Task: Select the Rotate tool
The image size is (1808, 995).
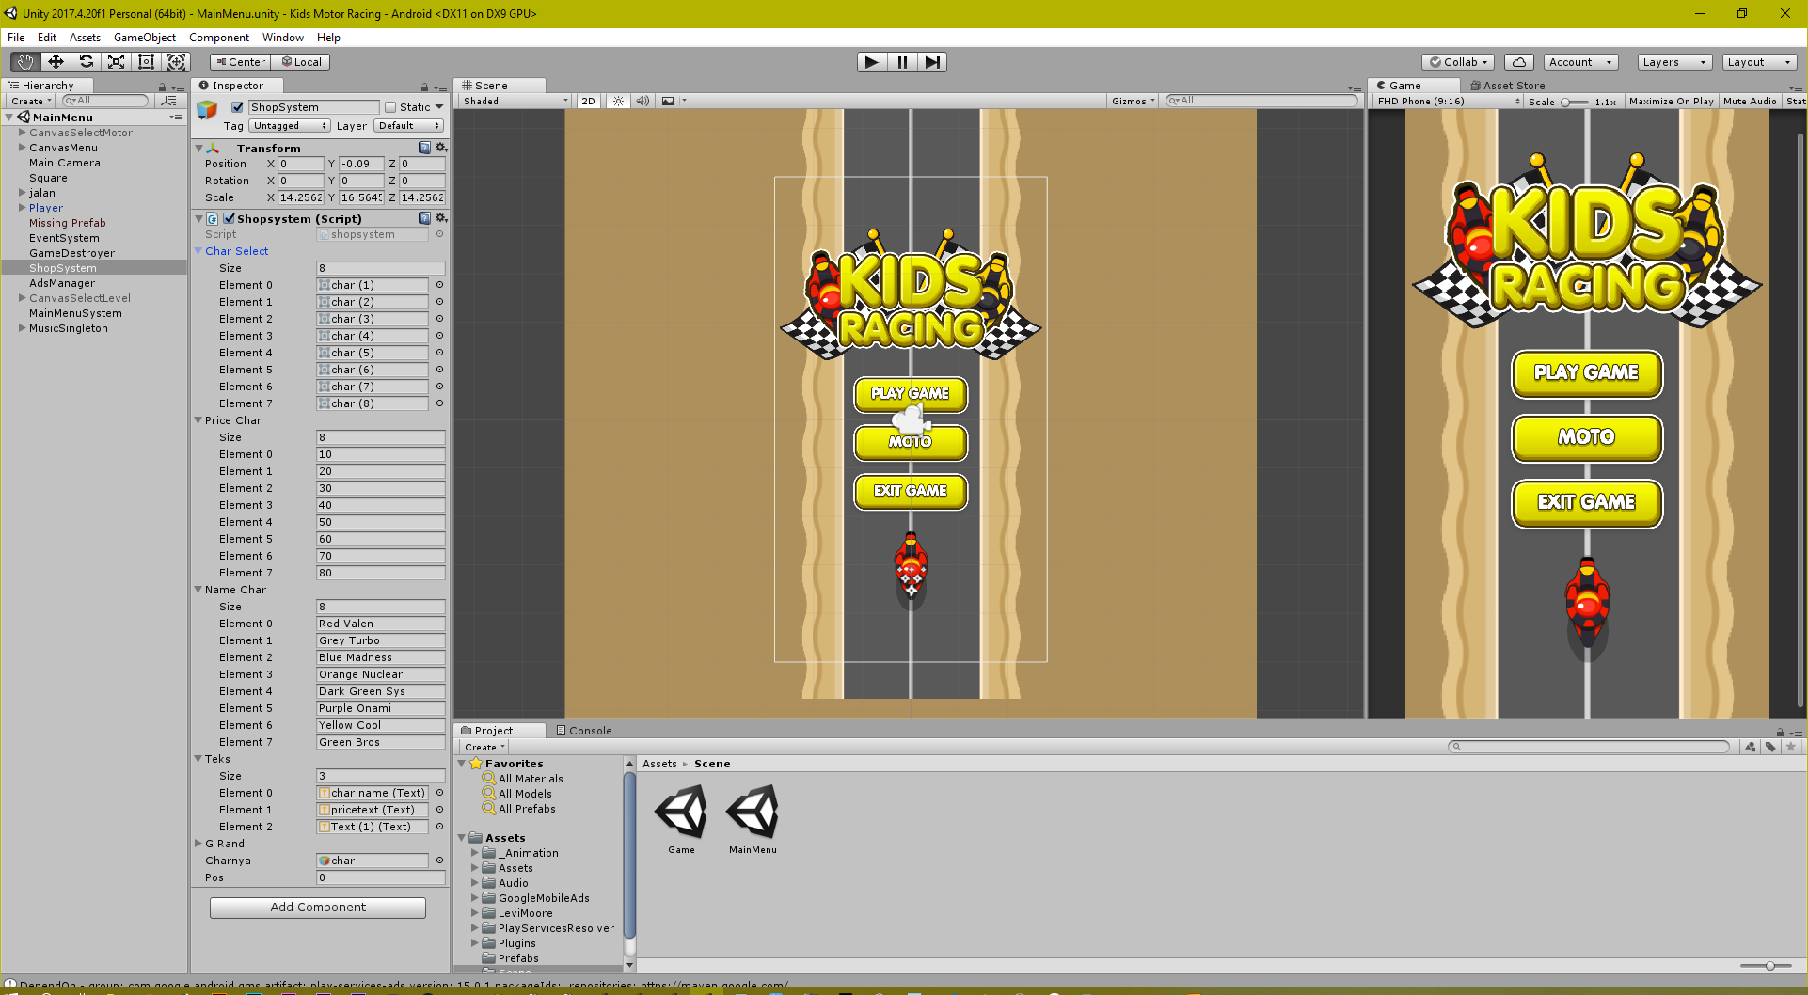Action: click(x=87, y=61)
